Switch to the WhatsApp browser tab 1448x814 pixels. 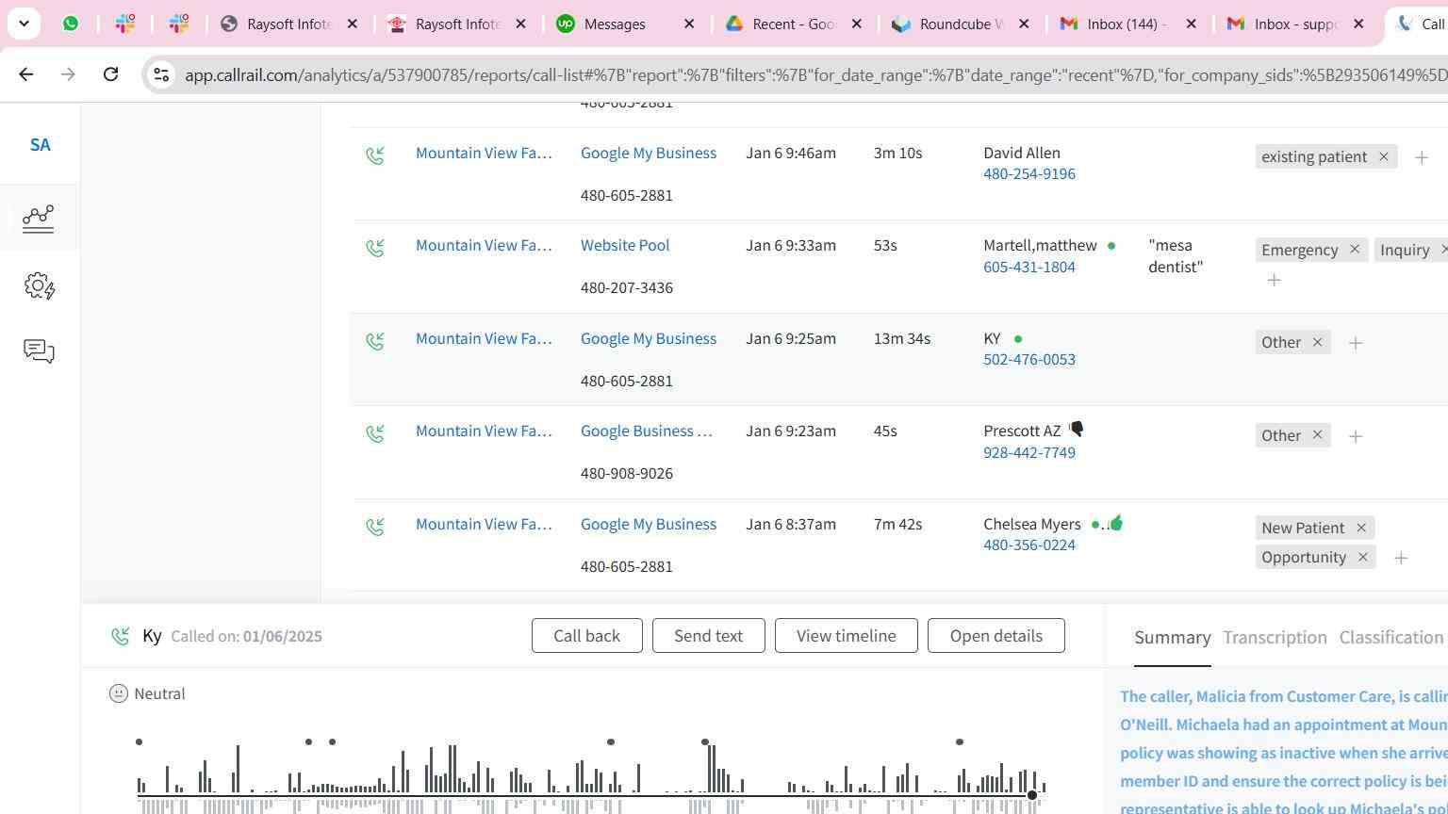point(71,24)
